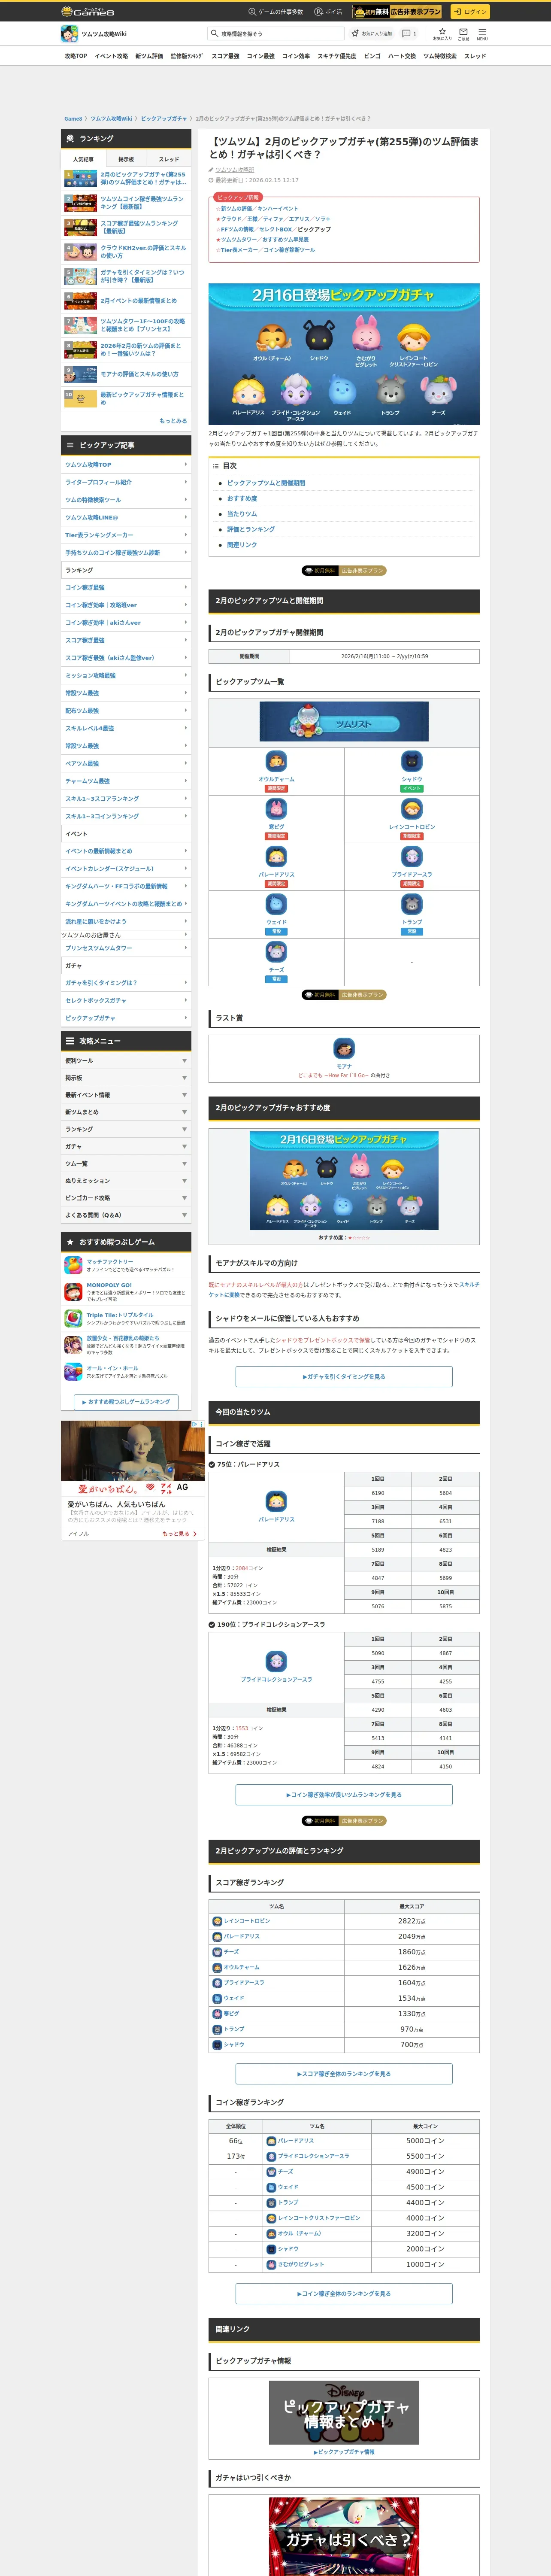Click the トランプ tsum icon in the pickup list
551x2576 pixels.
[x=412, y=904]
